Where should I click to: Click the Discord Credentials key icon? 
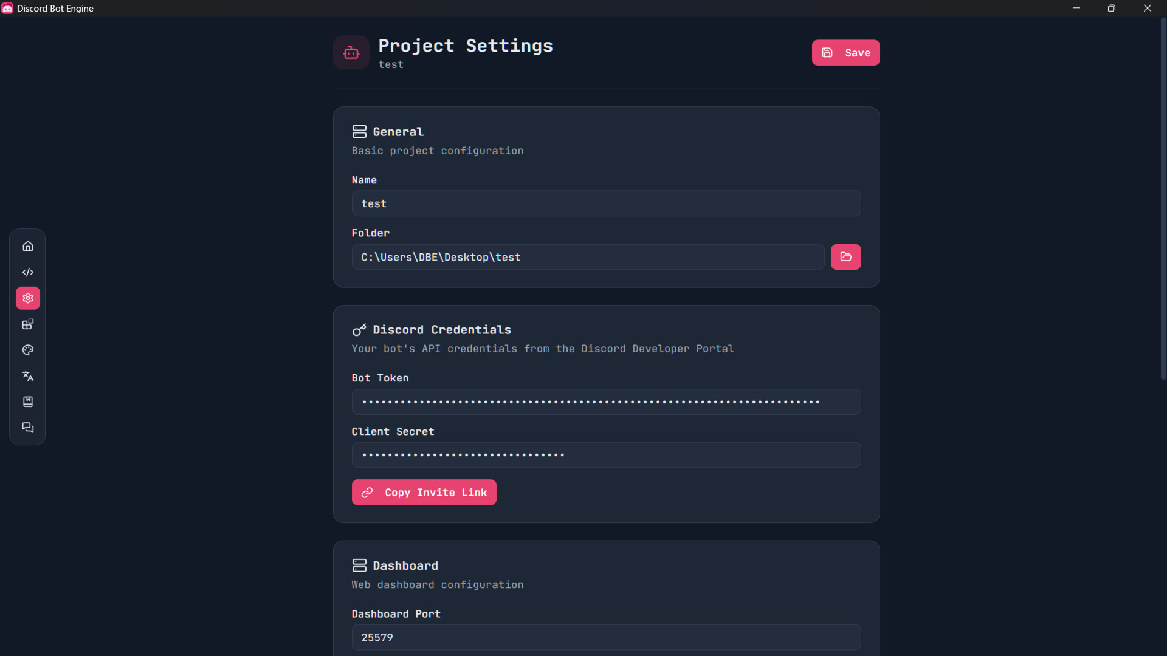click(x=359, y=330)
